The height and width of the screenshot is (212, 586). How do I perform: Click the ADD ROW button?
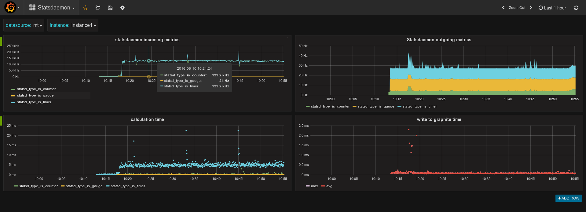(569, 198)
